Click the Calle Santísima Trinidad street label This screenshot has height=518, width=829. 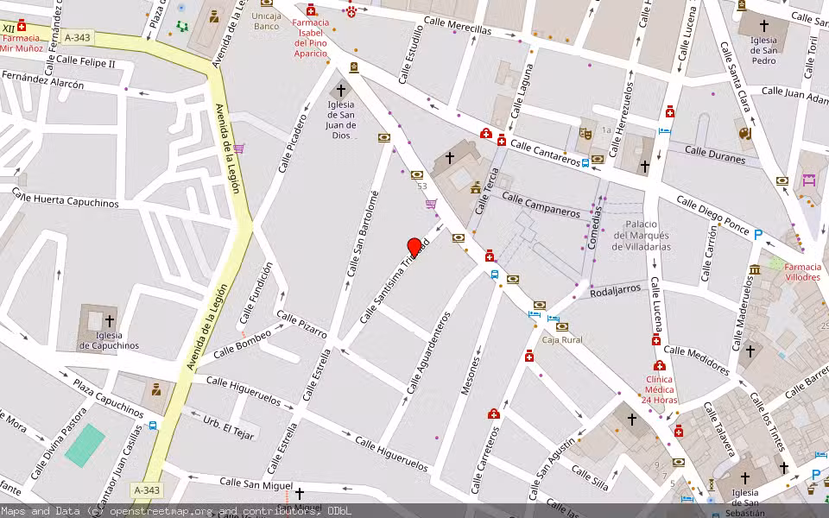click(395, 281)
